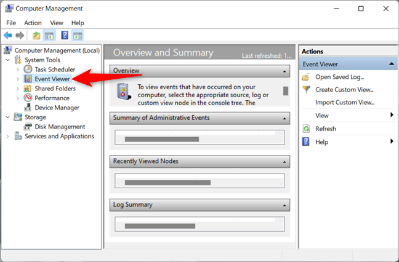Open the View submenu arrow in Actions
This screenshot has height=262, width=399.
coord(392,115)
